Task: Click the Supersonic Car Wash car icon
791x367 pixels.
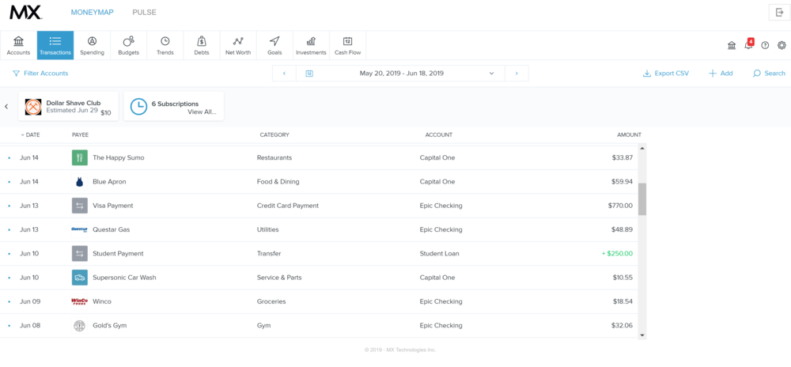Action: click(80, 278)
